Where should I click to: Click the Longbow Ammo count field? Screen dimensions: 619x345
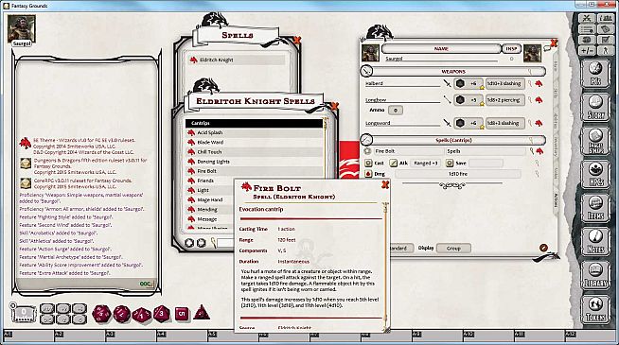[x=396, y=111]
